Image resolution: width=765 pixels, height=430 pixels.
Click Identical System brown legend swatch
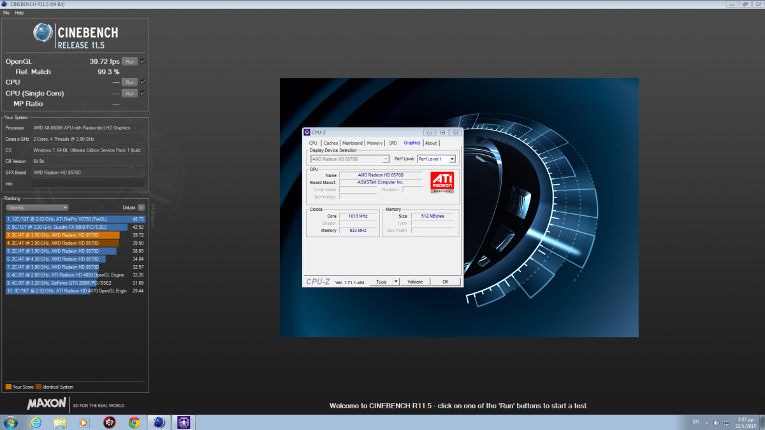pos(39,387)
